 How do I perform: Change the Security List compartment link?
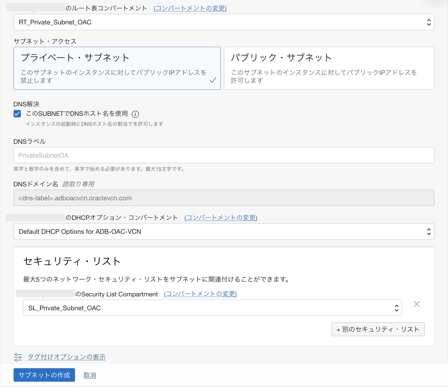[x=200, y=294]
